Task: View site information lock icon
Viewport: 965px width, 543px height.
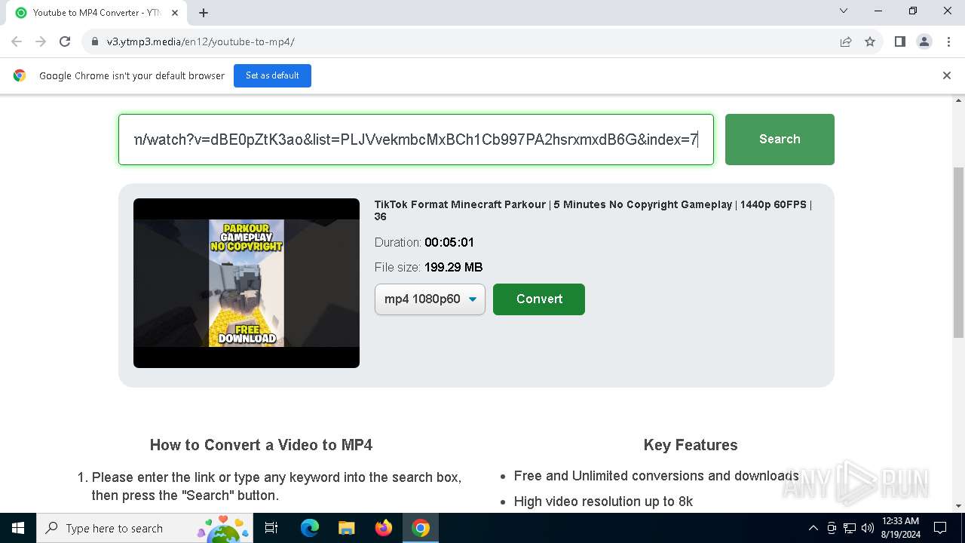Action: click(95, 41)
